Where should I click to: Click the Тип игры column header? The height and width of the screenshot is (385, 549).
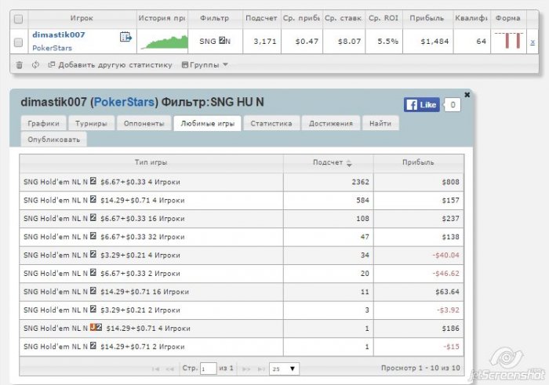click(151, 162)
